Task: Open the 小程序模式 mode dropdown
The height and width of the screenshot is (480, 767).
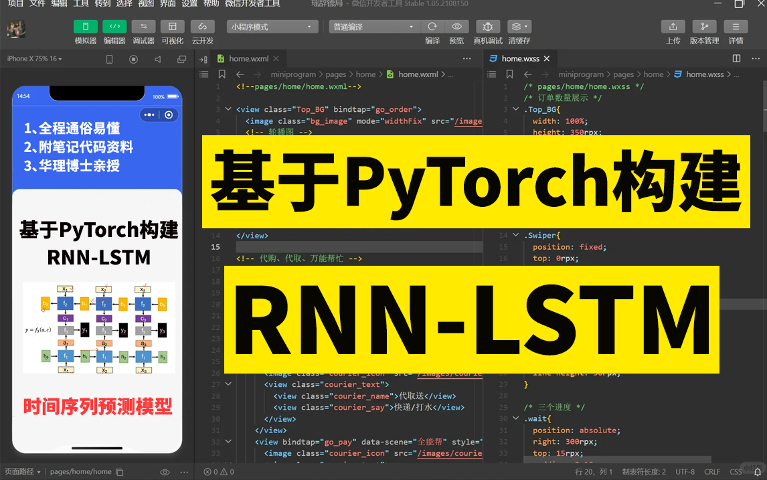Action: tap(270, 25)
